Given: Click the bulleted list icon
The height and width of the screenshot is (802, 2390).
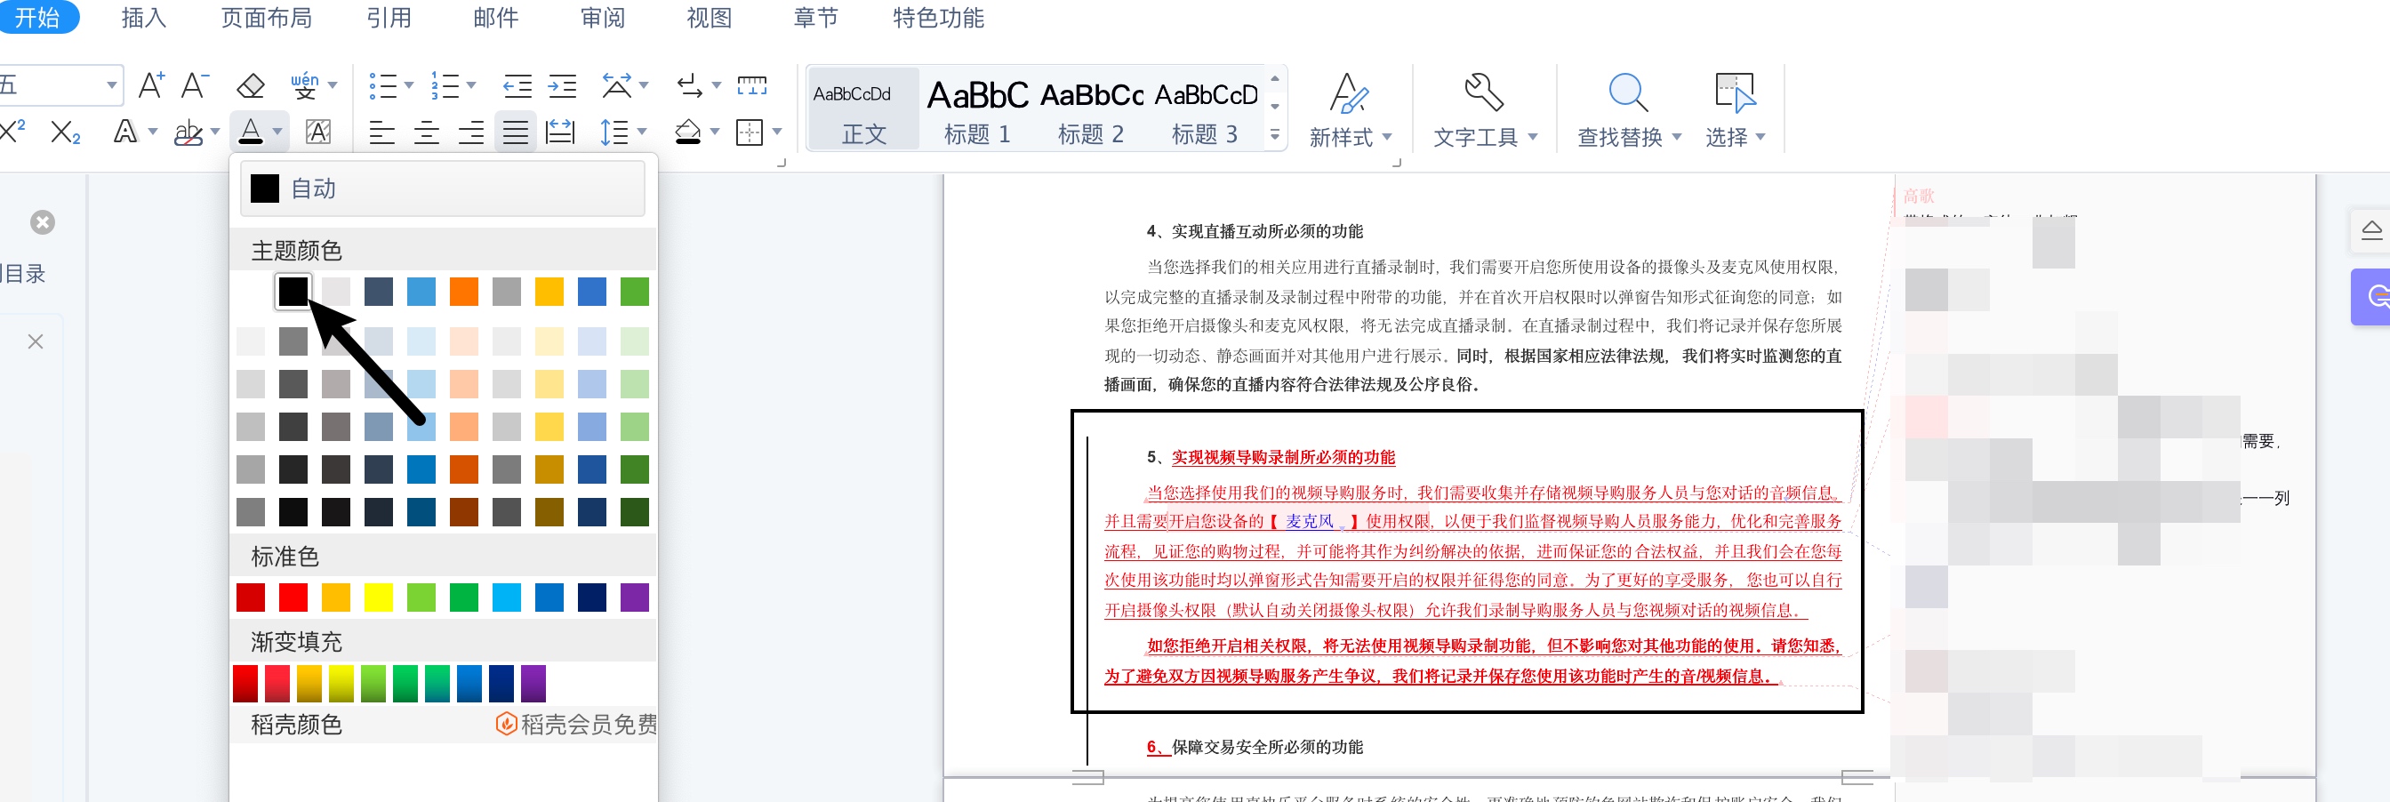Looking at the screenshot, I should [382, 86].
